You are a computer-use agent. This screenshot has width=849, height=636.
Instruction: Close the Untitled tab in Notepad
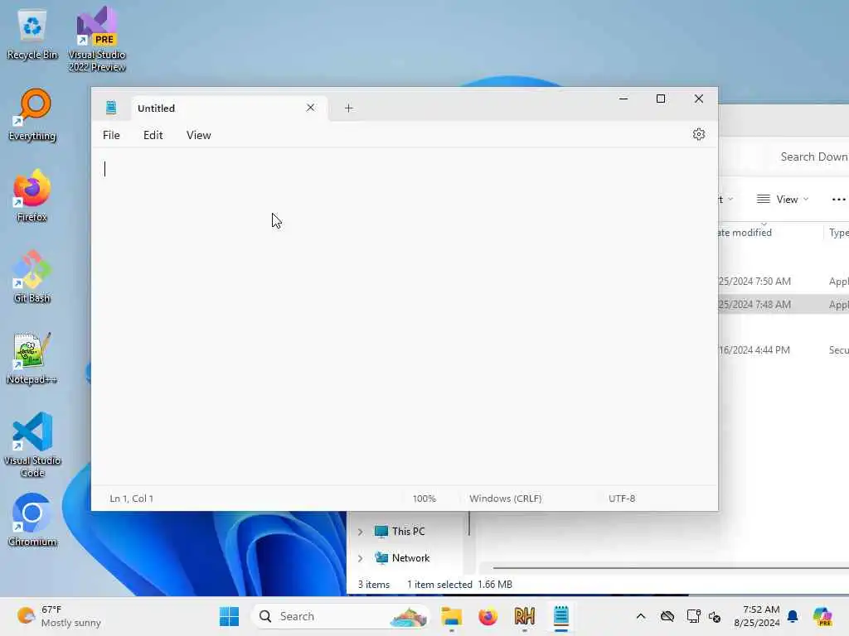pos(310,108)
